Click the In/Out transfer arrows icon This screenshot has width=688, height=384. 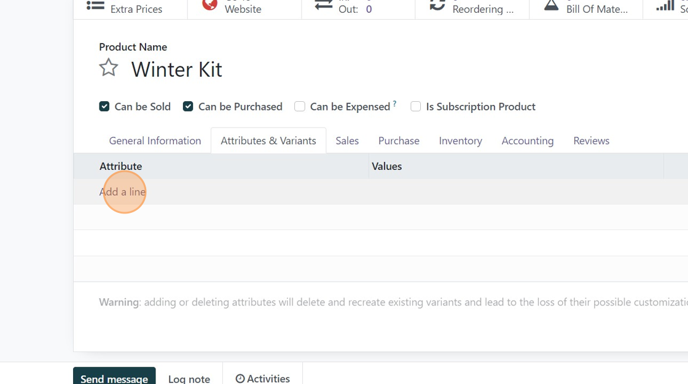tap(323, 5)
